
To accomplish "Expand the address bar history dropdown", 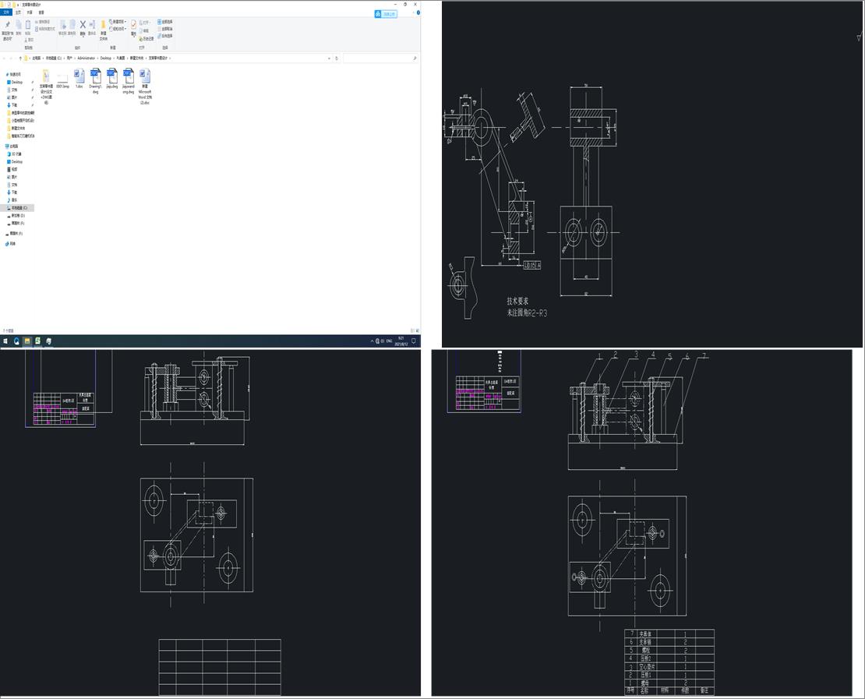I will click(330, 58).
